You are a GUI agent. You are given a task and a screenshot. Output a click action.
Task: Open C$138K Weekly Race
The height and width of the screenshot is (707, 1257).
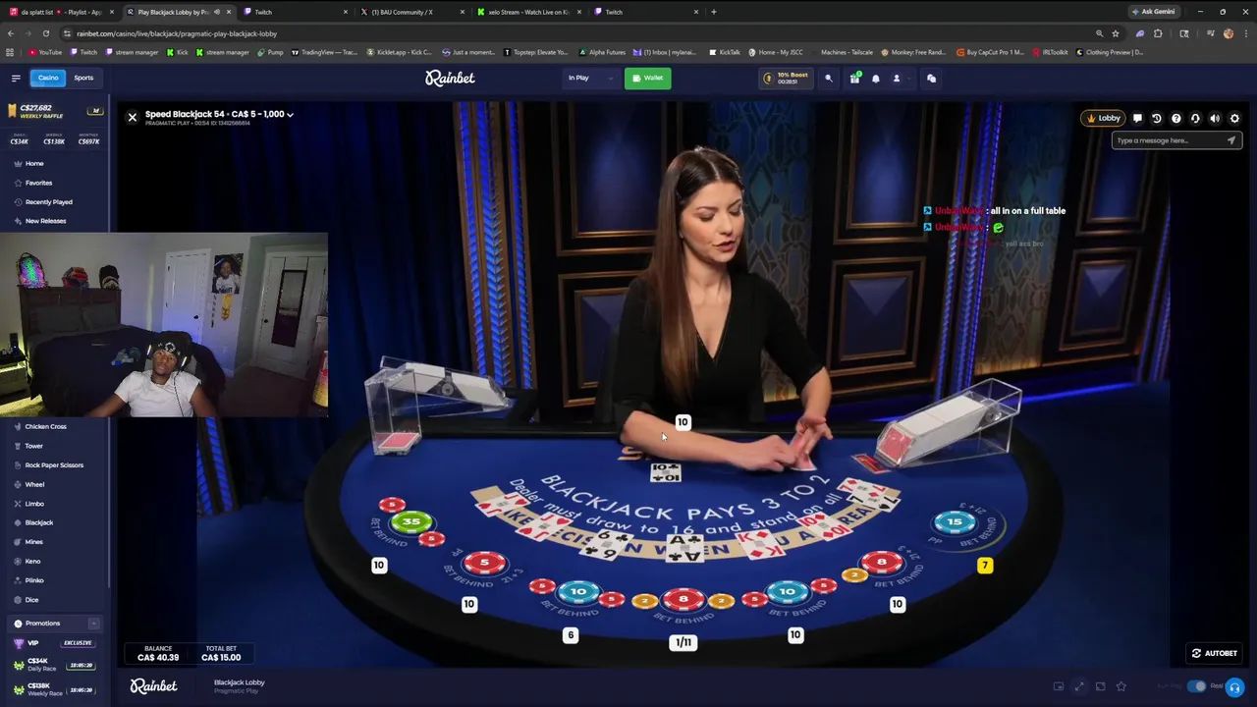point(55,688)
